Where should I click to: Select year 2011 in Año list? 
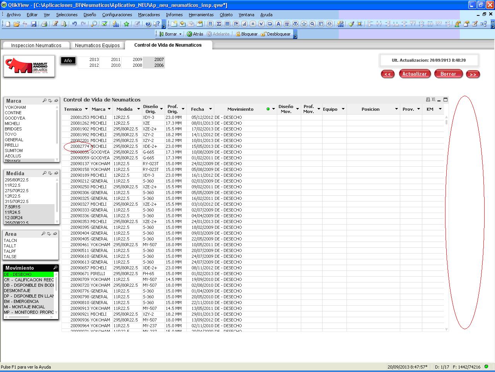[x=116, y=59]
